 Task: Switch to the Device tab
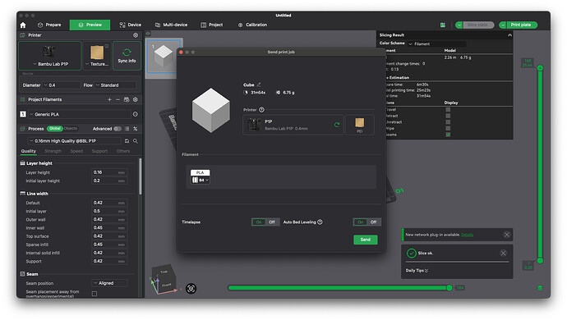tap(131, 25)
